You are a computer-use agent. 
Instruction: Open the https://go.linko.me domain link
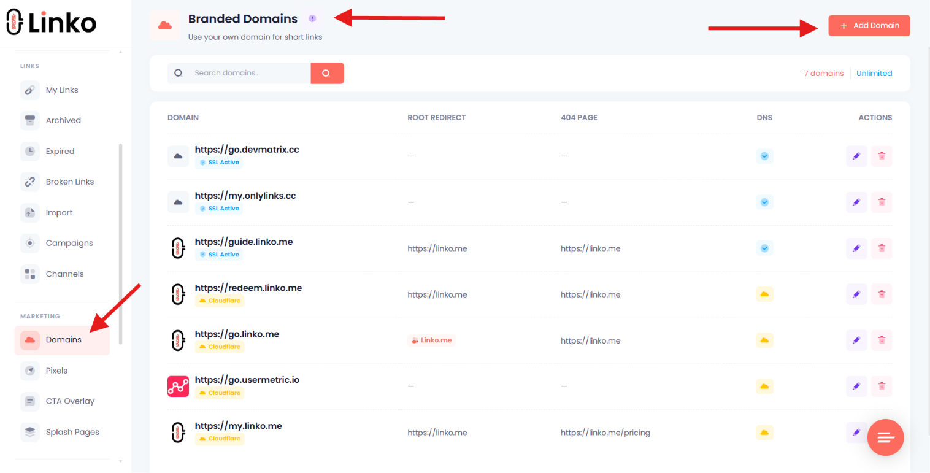pos(237,334)
